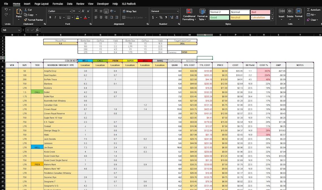This screenshot has height=190, width=322.
Task: Cut the selection with the scissors icon
Action: coord(26,10)
